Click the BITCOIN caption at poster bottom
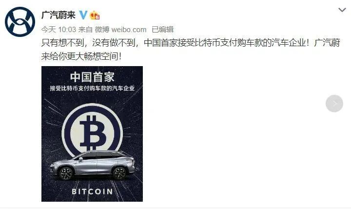Viewport: 351px width, 209px height. coord(92,192)
